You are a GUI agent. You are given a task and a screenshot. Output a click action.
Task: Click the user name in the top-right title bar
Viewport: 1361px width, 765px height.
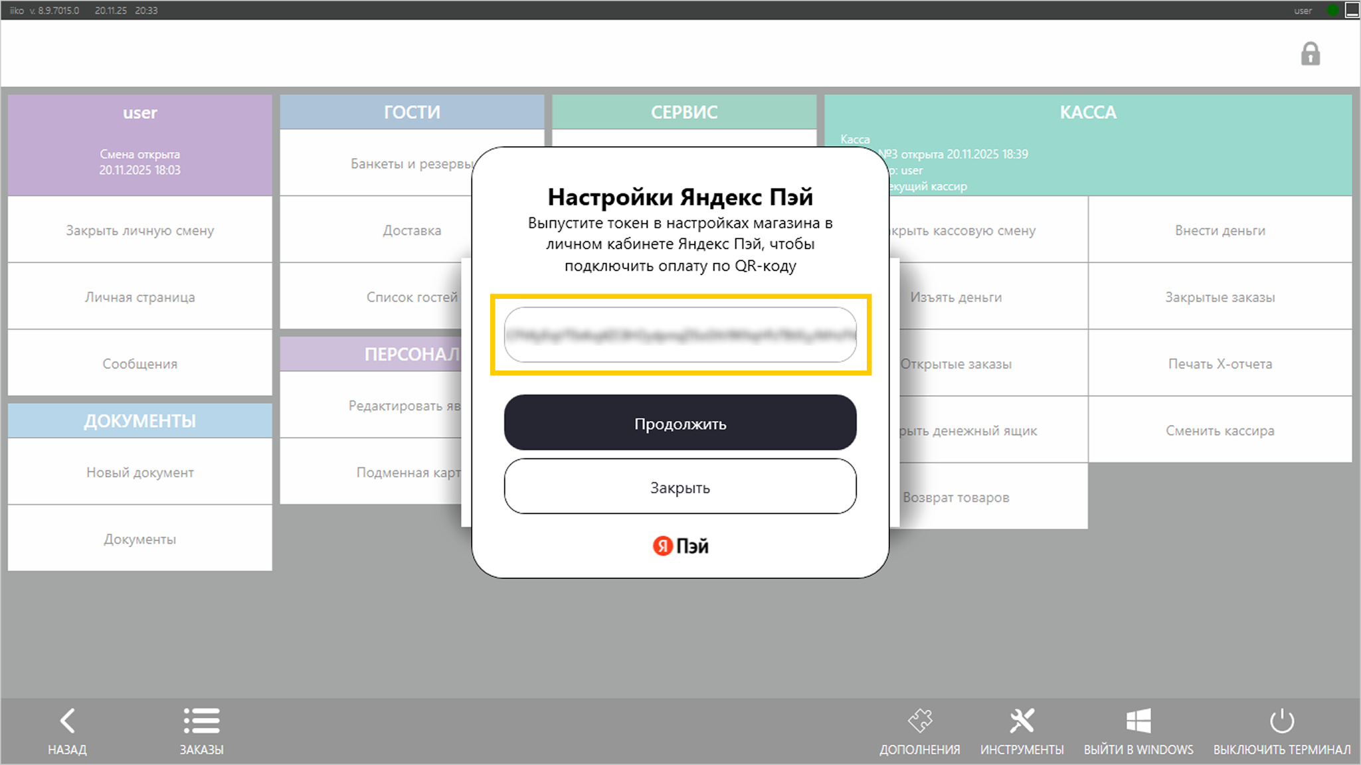coord(1303,10)
